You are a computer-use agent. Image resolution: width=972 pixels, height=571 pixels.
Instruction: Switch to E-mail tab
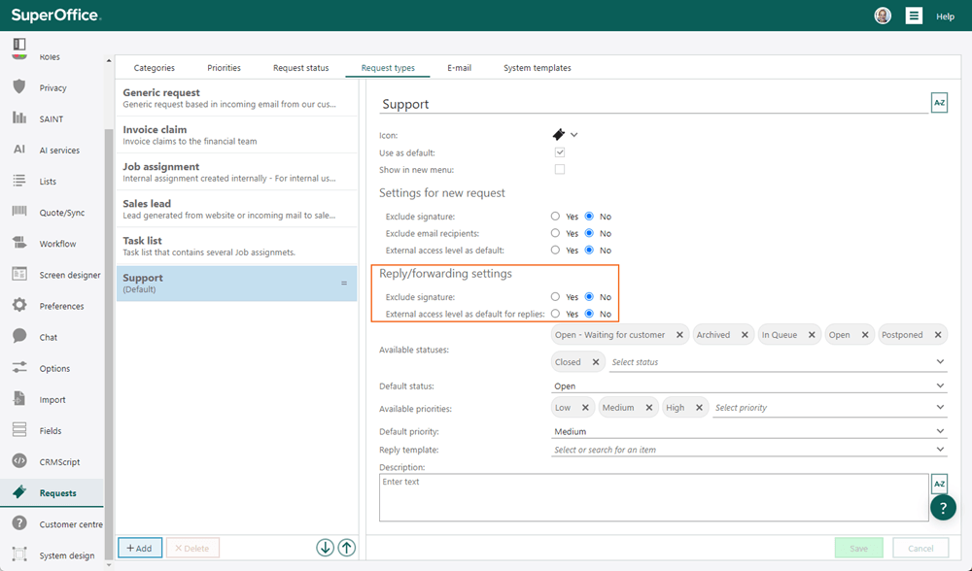click(459, 68)
